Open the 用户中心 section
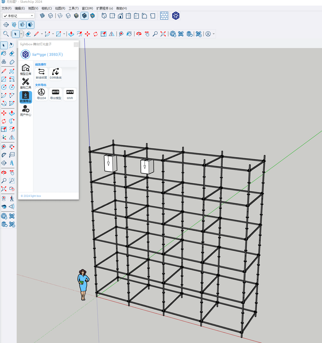Image resolution: width=322 pixels, height=343 pixels. point(26,110)
